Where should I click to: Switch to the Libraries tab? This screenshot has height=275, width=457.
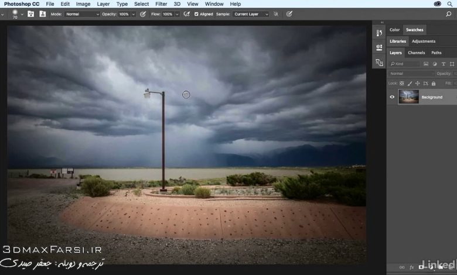398,42
